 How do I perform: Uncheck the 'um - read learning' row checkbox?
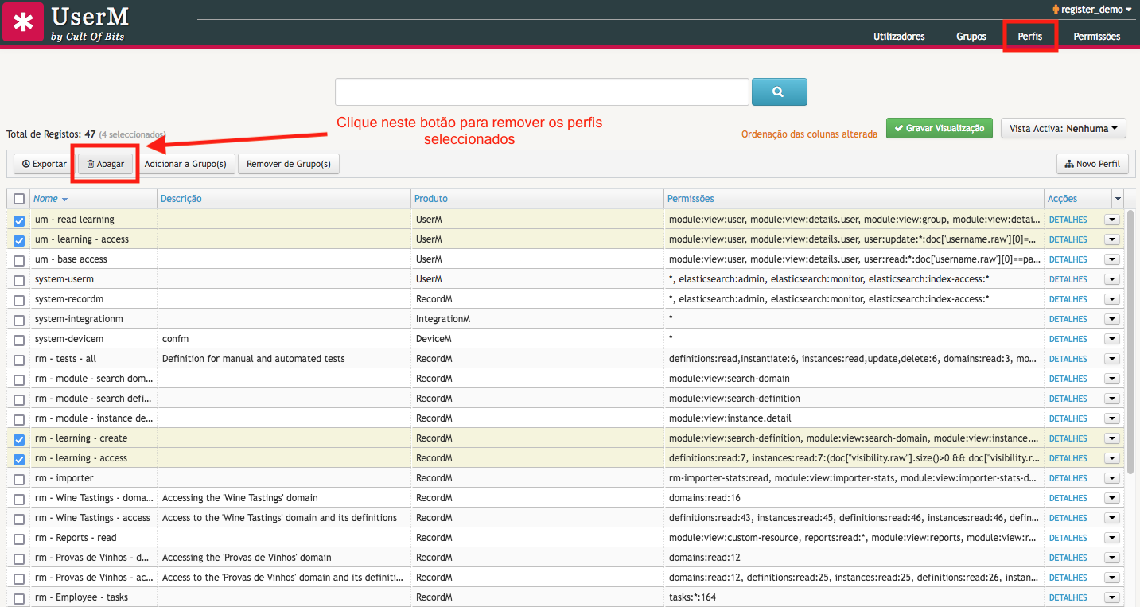click(19, 220)
